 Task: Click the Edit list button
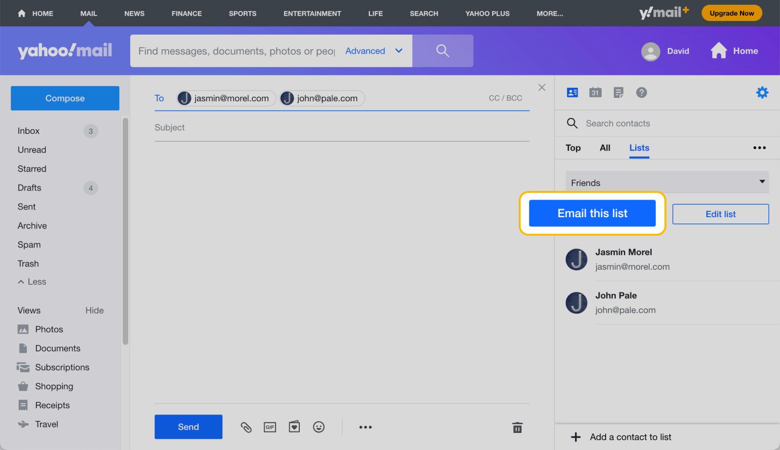coord(721,214)
